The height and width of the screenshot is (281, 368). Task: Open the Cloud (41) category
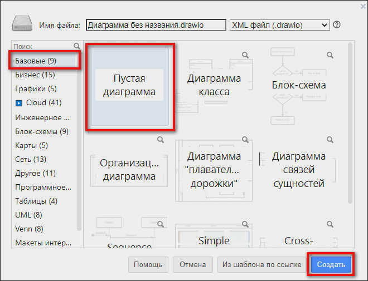click(x=45, y=102)
